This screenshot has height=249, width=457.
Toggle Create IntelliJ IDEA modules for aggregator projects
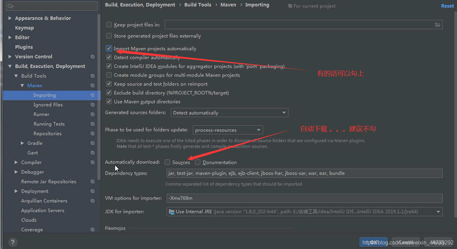pos(109,66)
